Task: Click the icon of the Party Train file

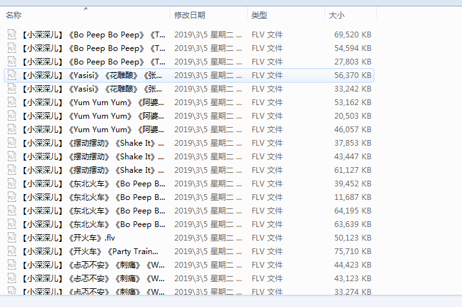Action: 12,252
